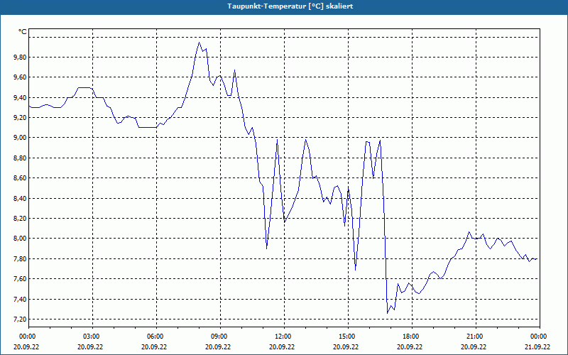
Task: Click the blue curve's lowest point near 17:00
Action: click(387, 313)
